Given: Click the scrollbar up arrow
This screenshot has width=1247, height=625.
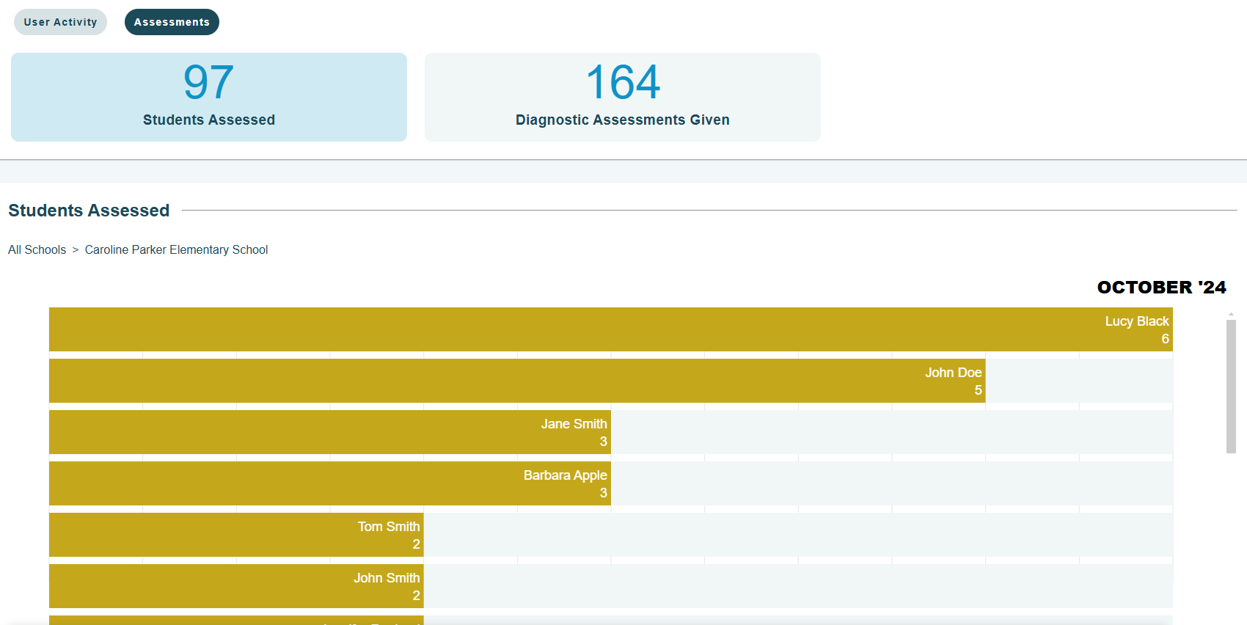Looking at the screenshot, I should pos(1231,314).
